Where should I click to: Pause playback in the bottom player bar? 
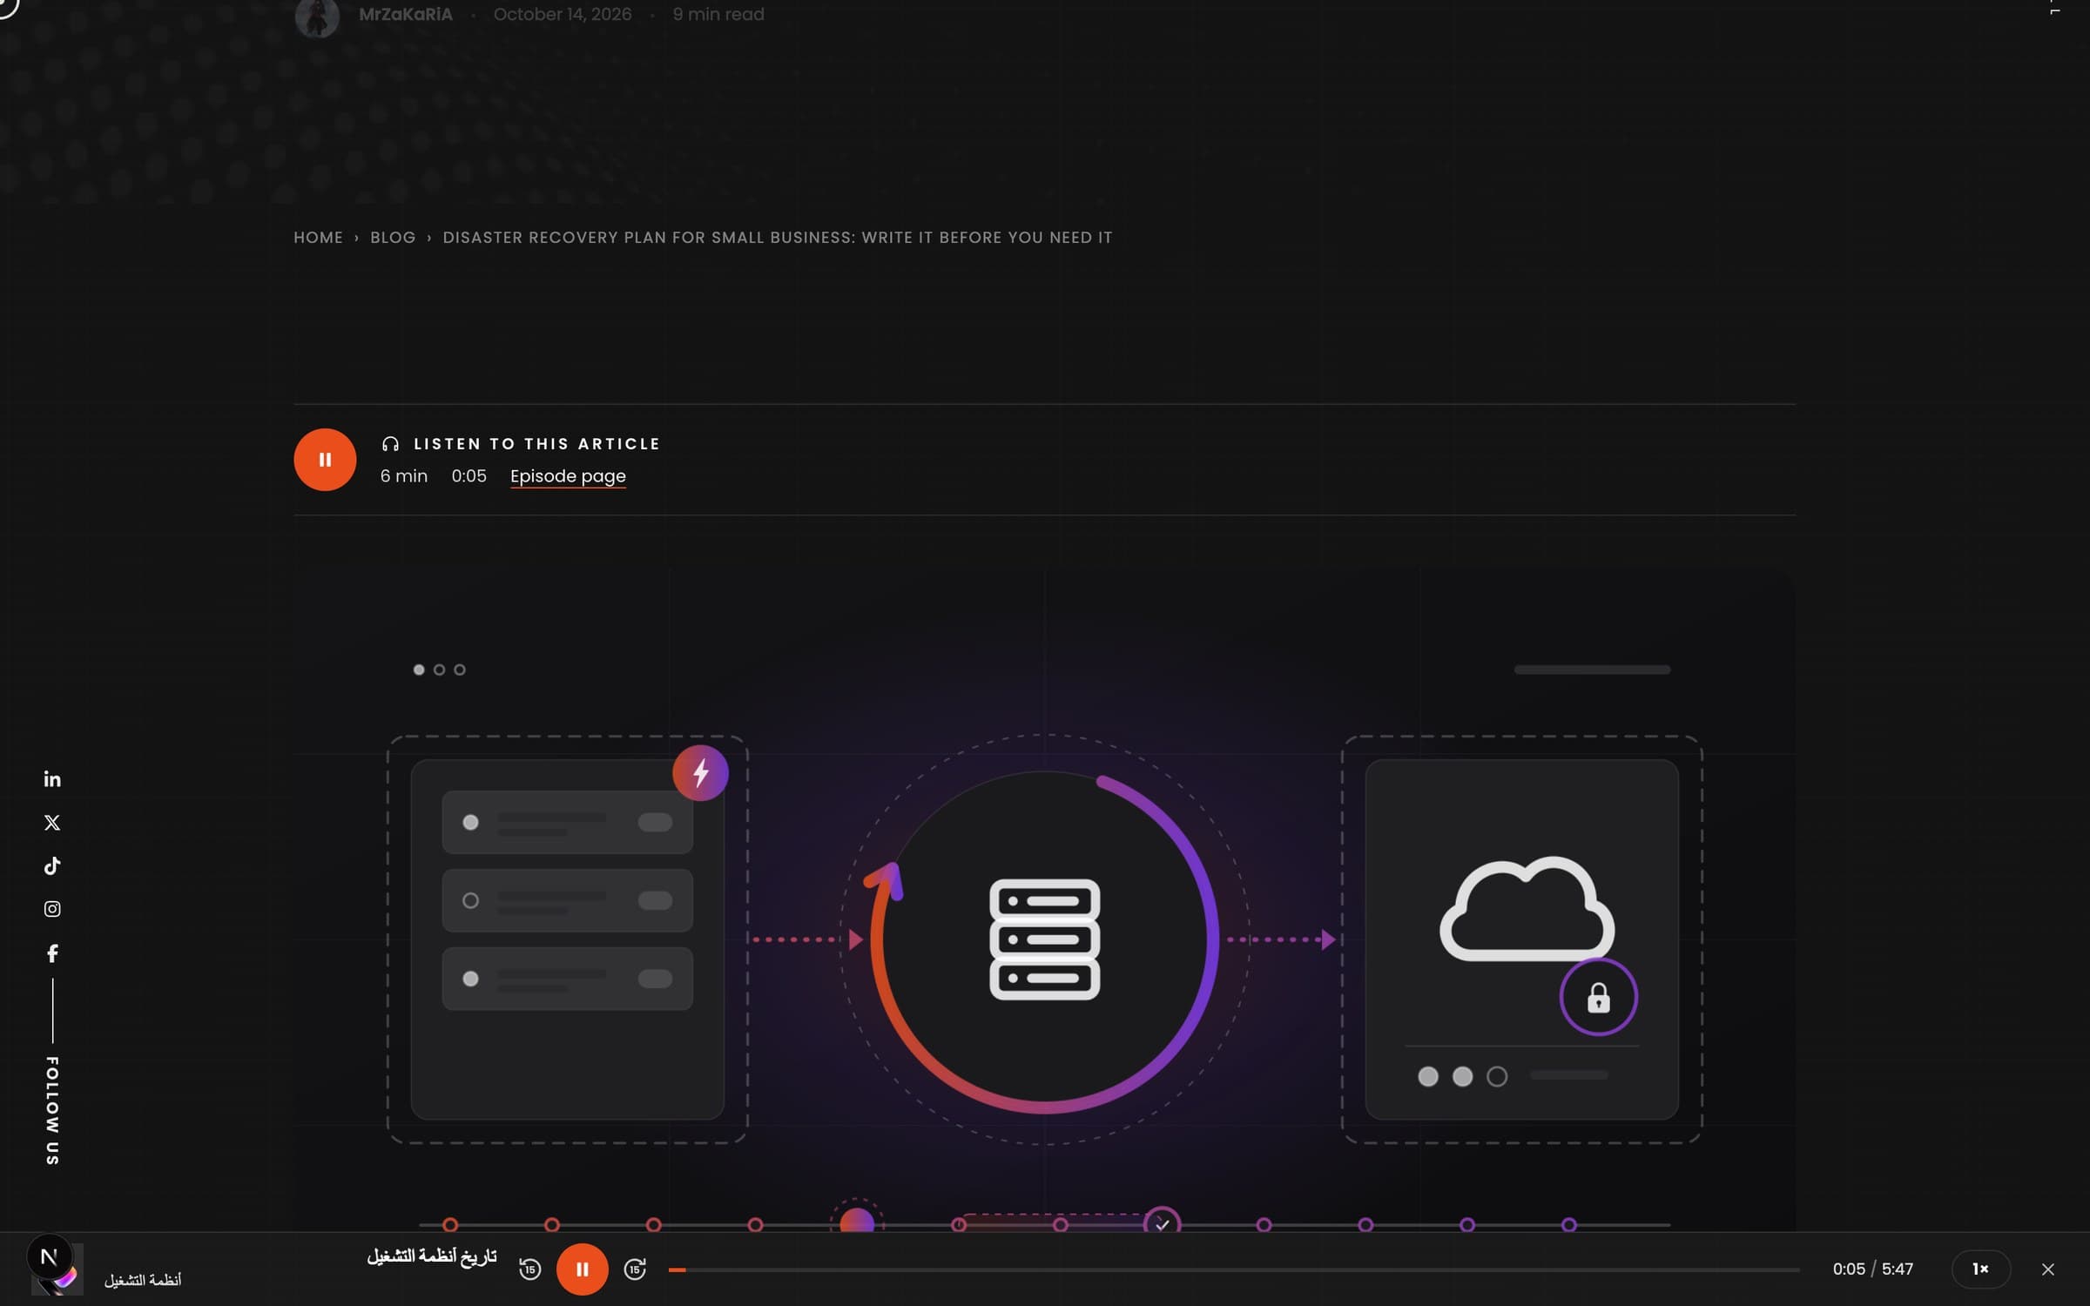[x=582, y=1269]
